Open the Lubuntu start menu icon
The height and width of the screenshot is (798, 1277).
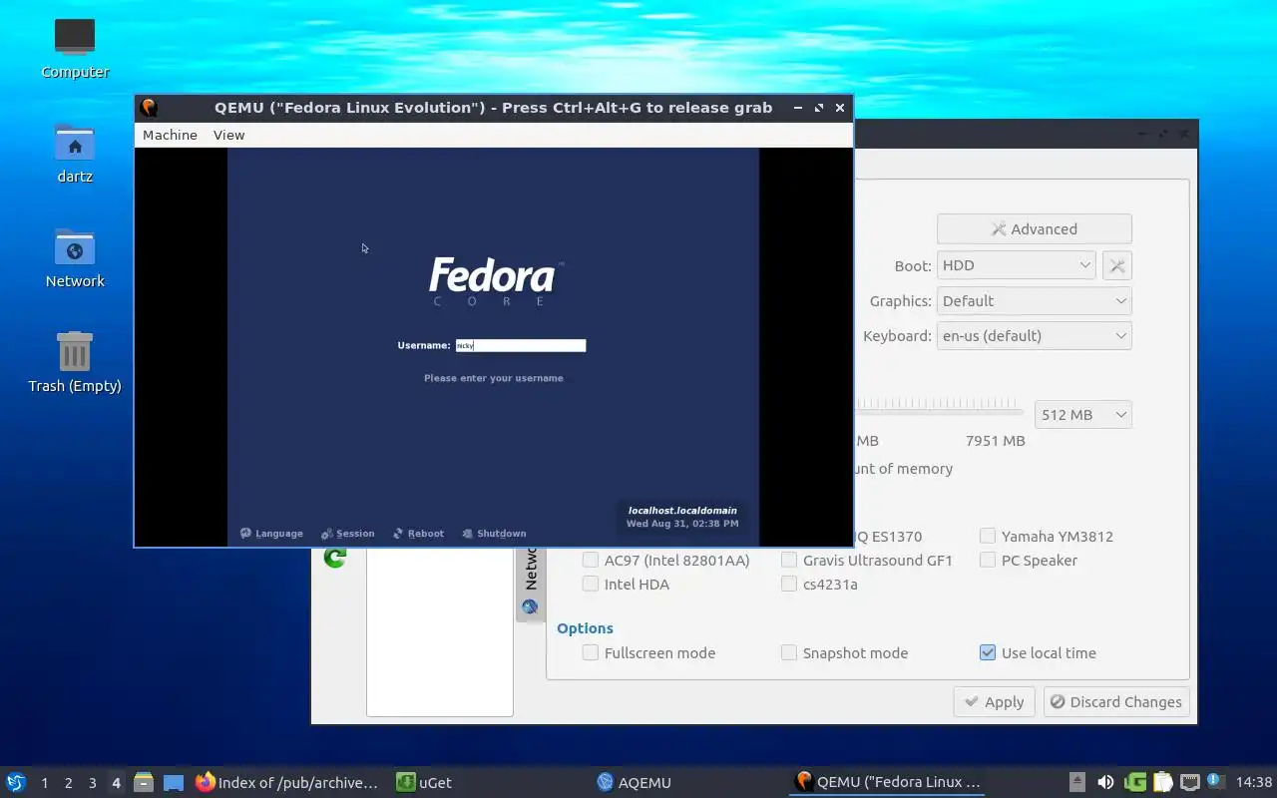(16, 782)
